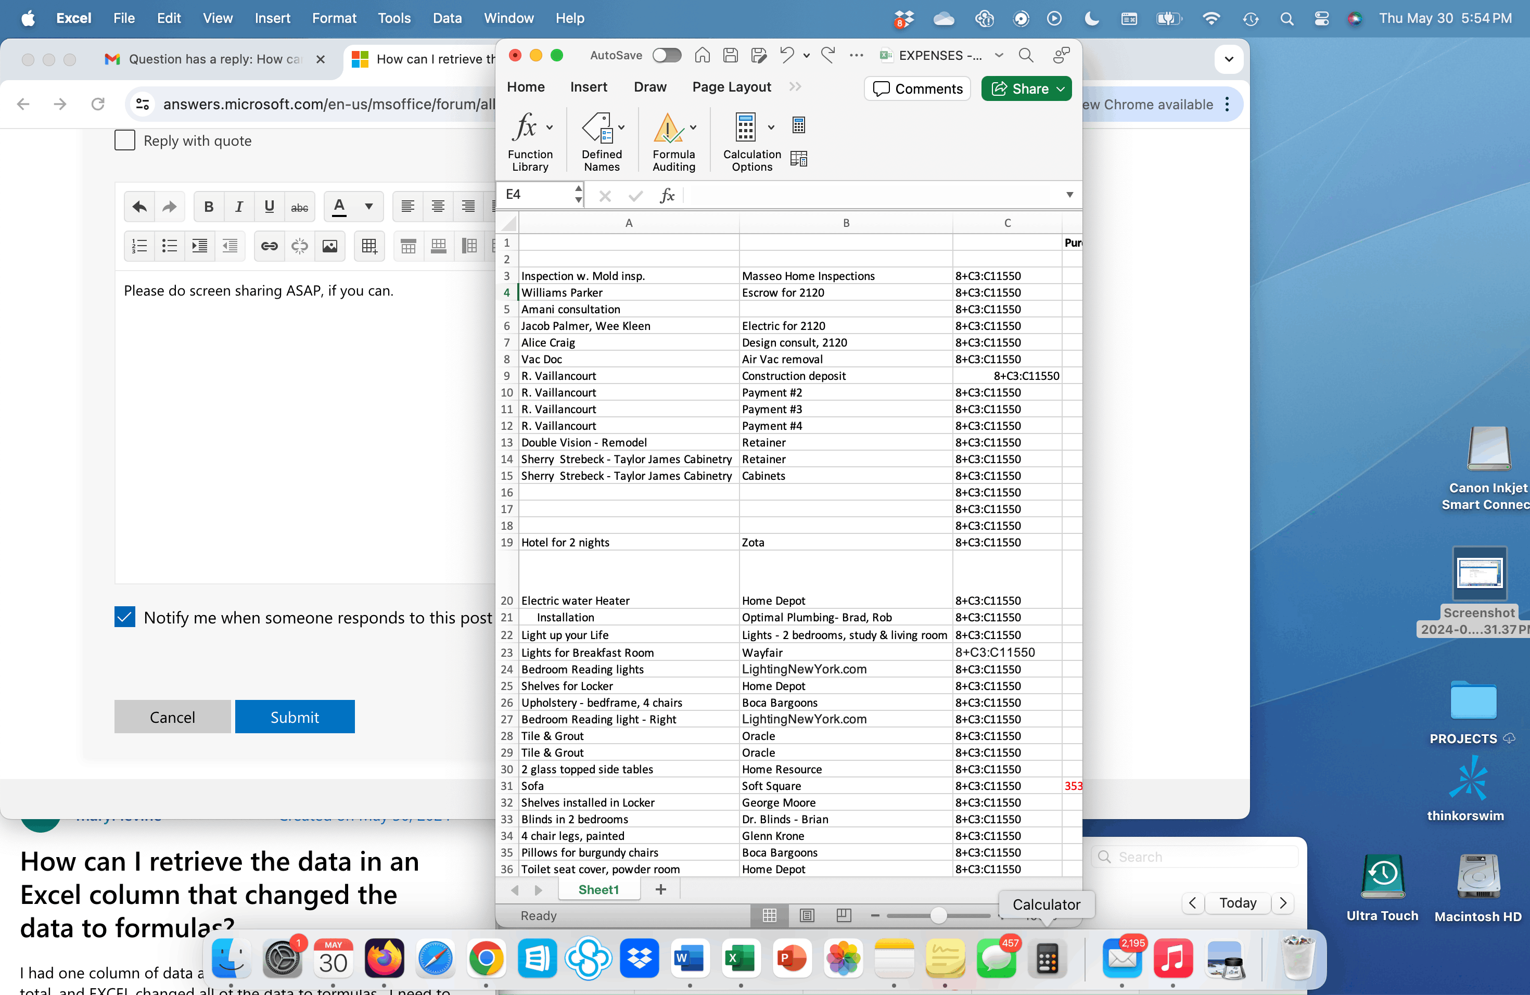Image resolution: width=1530 pixels, height=995 pixels.
Task: Toggle the AutoSave switch
Action: click(667, 55)
